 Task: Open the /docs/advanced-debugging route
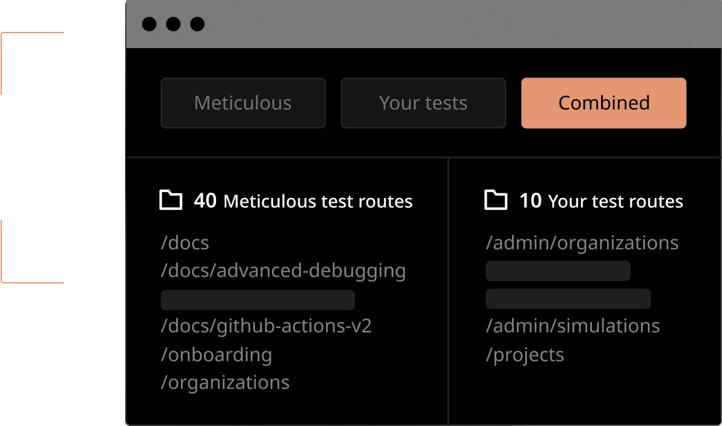point(283,271)
